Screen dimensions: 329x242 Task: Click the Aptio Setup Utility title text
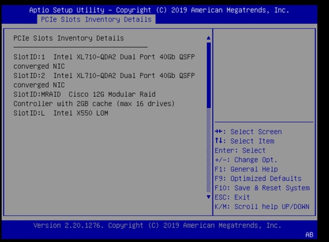[x=159, y=10]
